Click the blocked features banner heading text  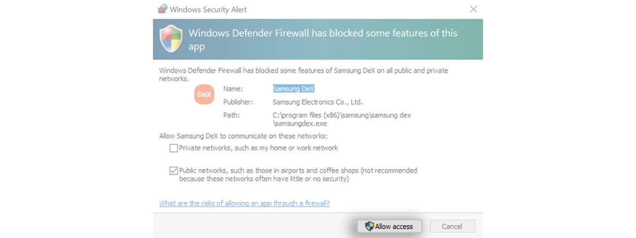pyautogui.click(x=323, y=39)
